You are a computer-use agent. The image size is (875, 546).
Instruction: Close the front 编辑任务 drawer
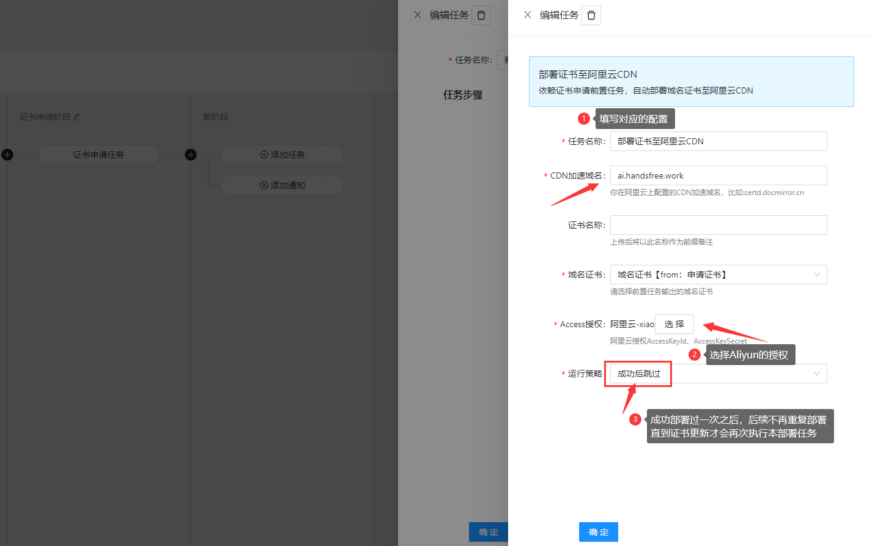528,15
